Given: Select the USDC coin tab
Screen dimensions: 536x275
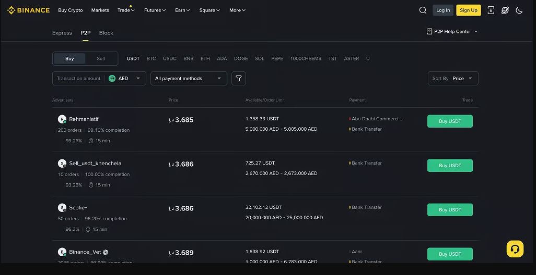Looking at the screenshot, I should pyautogui.click(x=170, y=59).
